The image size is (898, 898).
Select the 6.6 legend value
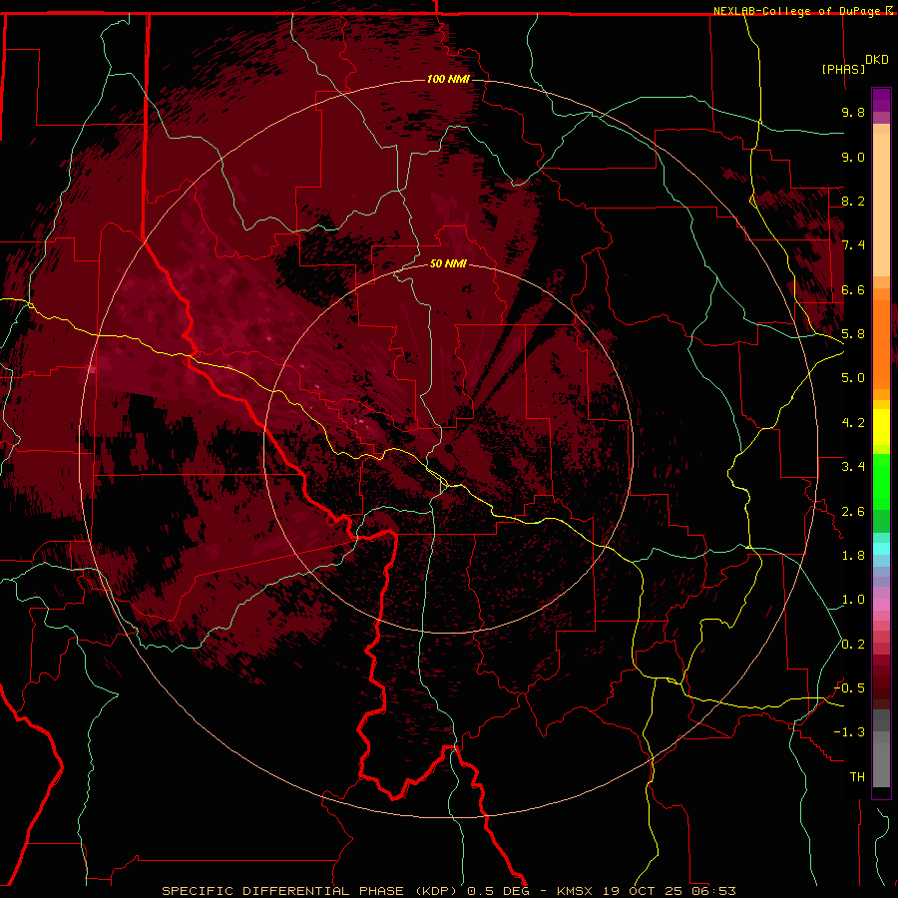(853, 290)
